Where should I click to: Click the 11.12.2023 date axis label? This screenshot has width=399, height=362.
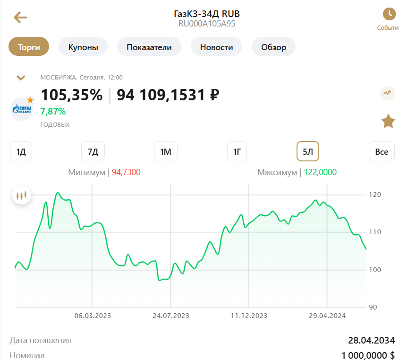pos(249,316)
